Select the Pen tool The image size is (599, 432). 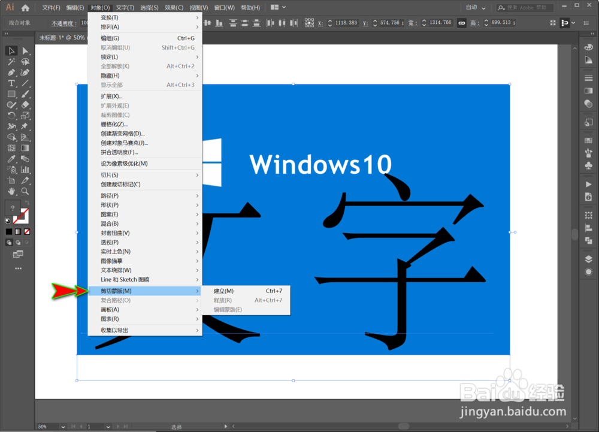(11, 72)
